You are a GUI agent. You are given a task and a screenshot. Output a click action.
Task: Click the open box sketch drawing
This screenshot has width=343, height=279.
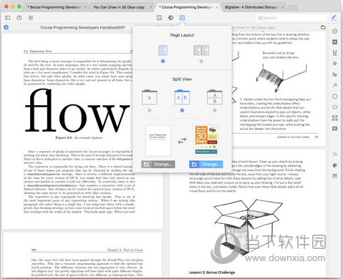pyautogui.click(x=248, y=228)
